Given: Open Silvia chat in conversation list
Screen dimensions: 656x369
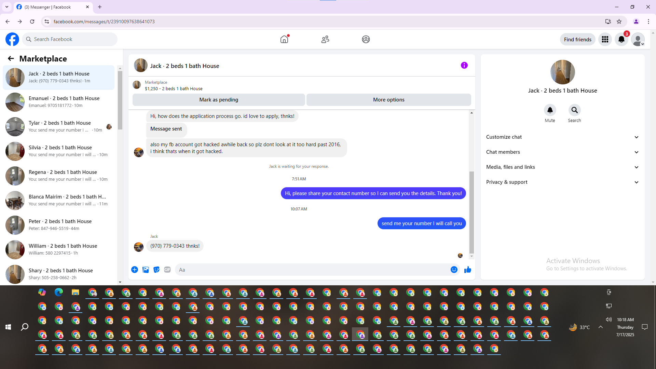Looking at the screenshot, I should 59,151.
